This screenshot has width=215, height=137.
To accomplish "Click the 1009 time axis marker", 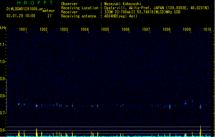I will tap(187, 29).
